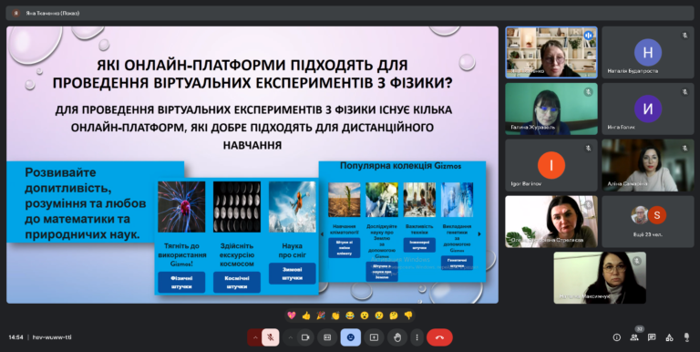700x352 pixels.
Task: Send the party popper reaction
Action: 321,316
